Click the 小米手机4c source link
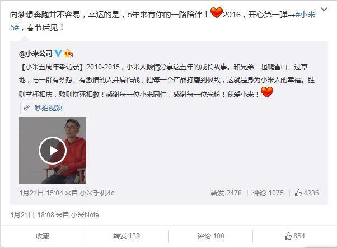Screen dimensions: 337x248 97,193
